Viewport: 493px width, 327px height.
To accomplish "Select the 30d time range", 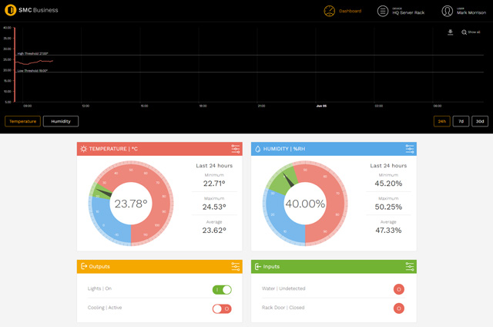I will 480,121.
